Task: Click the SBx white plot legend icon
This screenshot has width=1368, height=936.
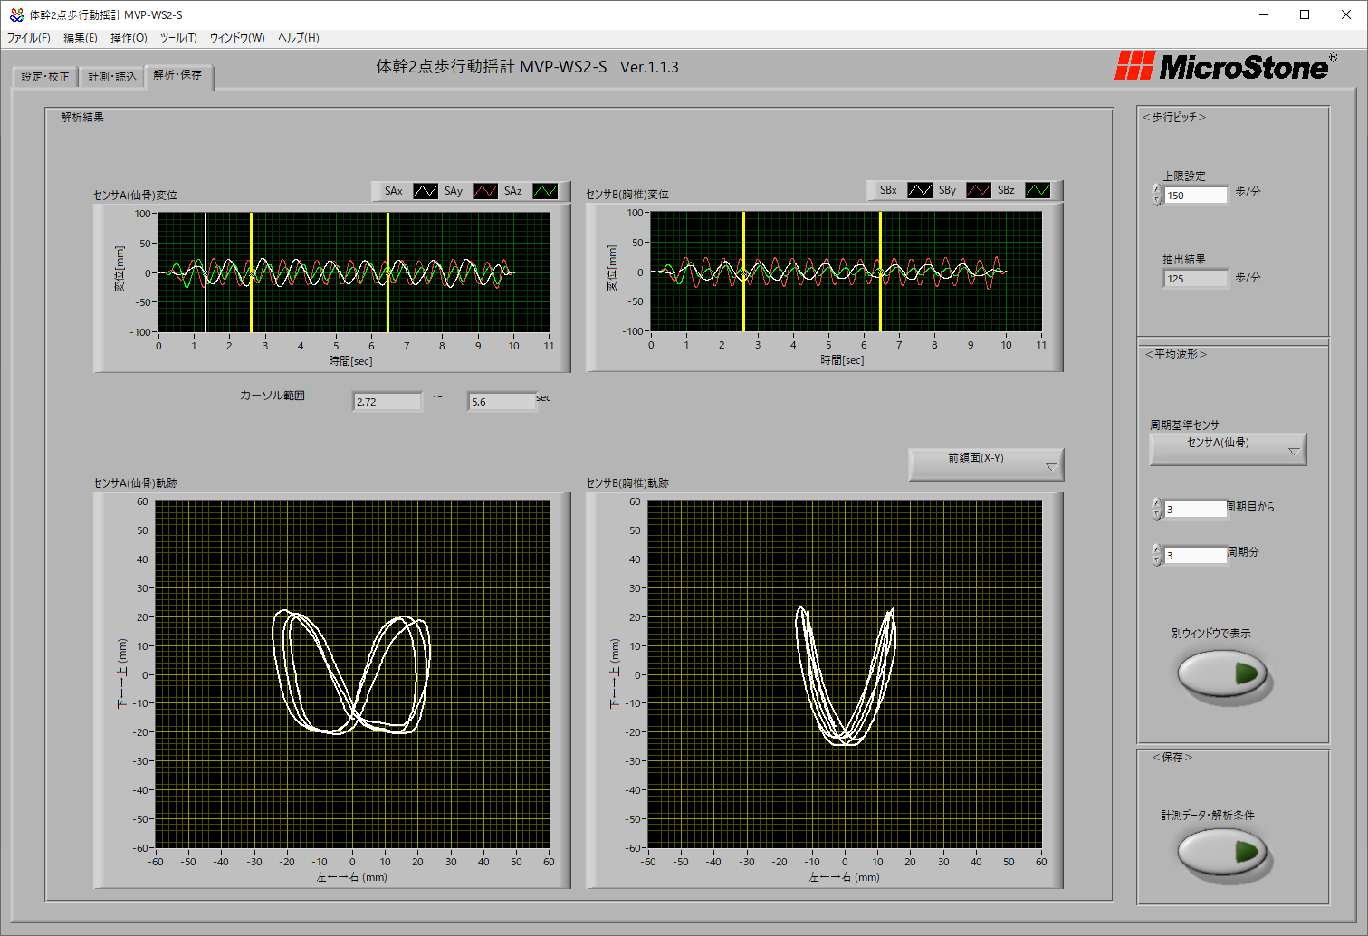Action: [x=920, y=190]
